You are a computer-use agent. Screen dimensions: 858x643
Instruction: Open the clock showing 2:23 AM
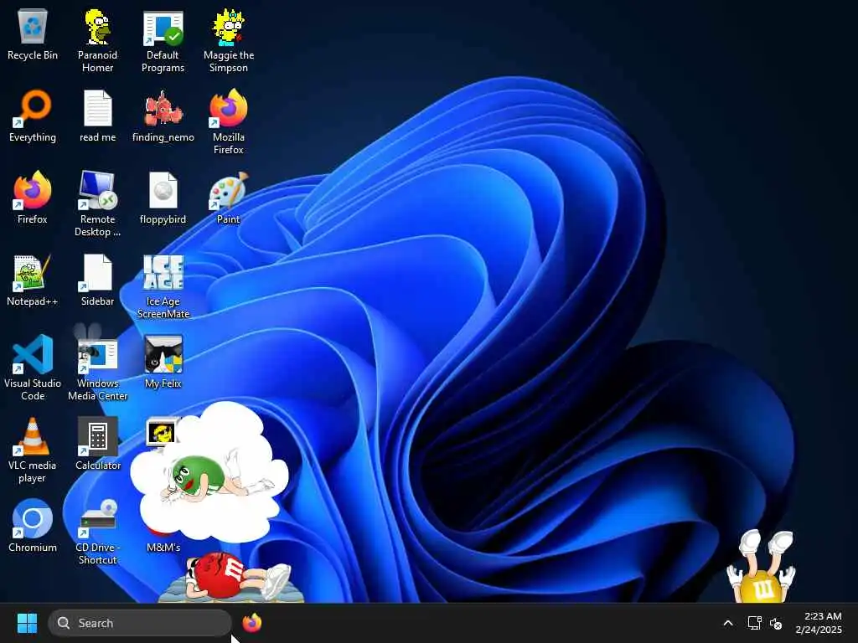pyautogui.click(x=819, y=623)
